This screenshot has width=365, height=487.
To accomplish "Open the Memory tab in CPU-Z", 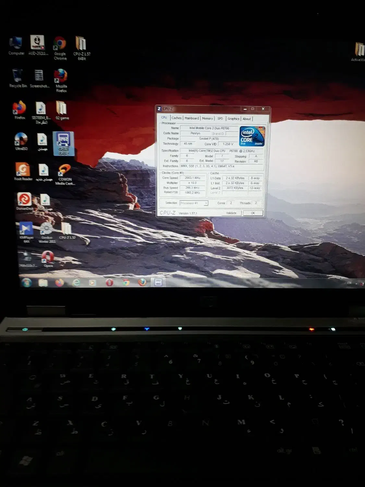I will tap(207, 119).
